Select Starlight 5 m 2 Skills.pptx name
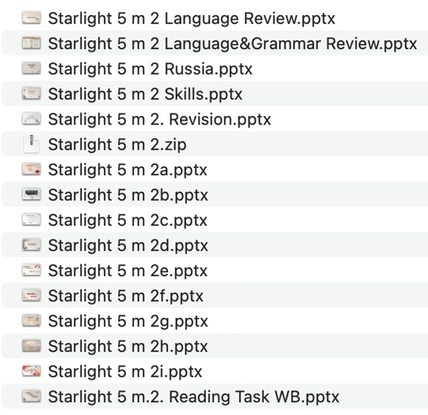 (145, 94)
